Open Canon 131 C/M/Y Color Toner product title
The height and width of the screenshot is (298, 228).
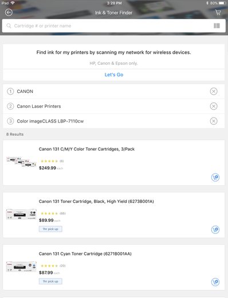point(87,149)
